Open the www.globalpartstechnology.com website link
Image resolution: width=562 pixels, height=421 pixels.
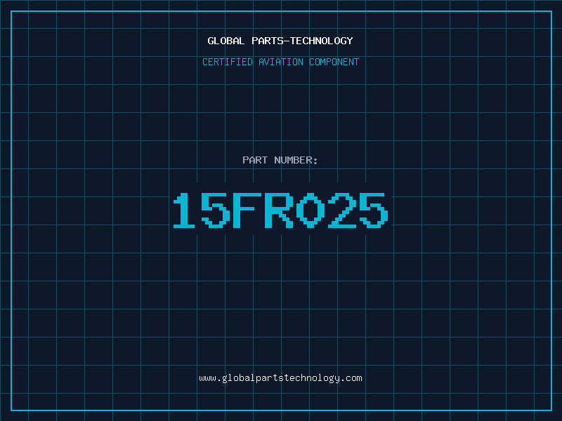click(280, 377)
